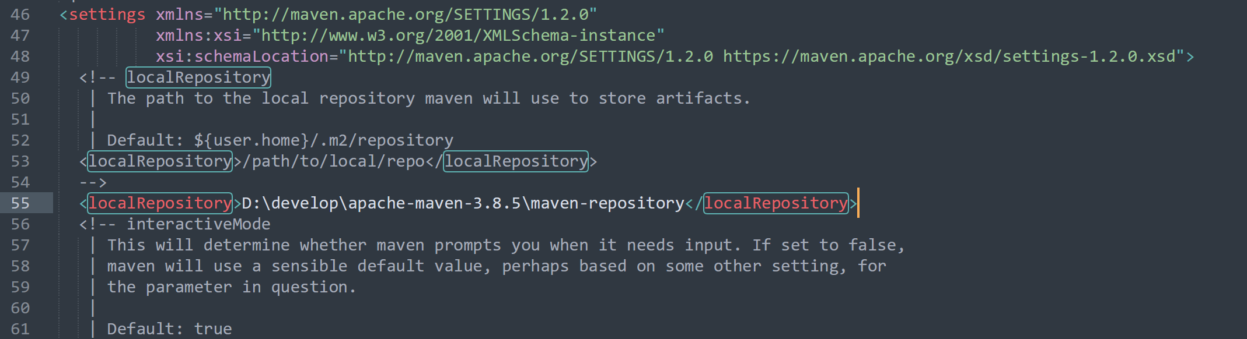Click the w3.org XMLSchema-instance URL
Screen dimensions: 1247x339
(x=458, y=36)
